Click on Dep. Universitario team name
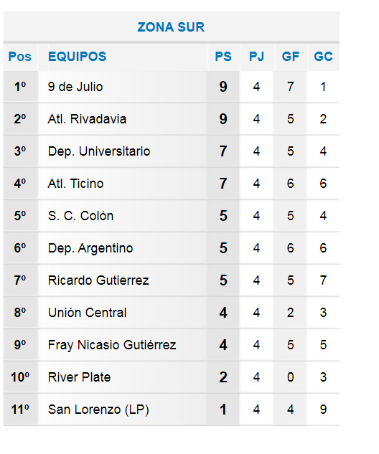 [99, 151]
